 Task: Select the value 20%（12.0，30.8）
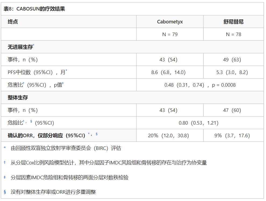169,136
